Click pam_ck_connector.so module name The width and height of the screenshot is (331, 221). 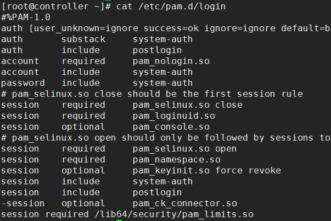click(x=184, y=203)
